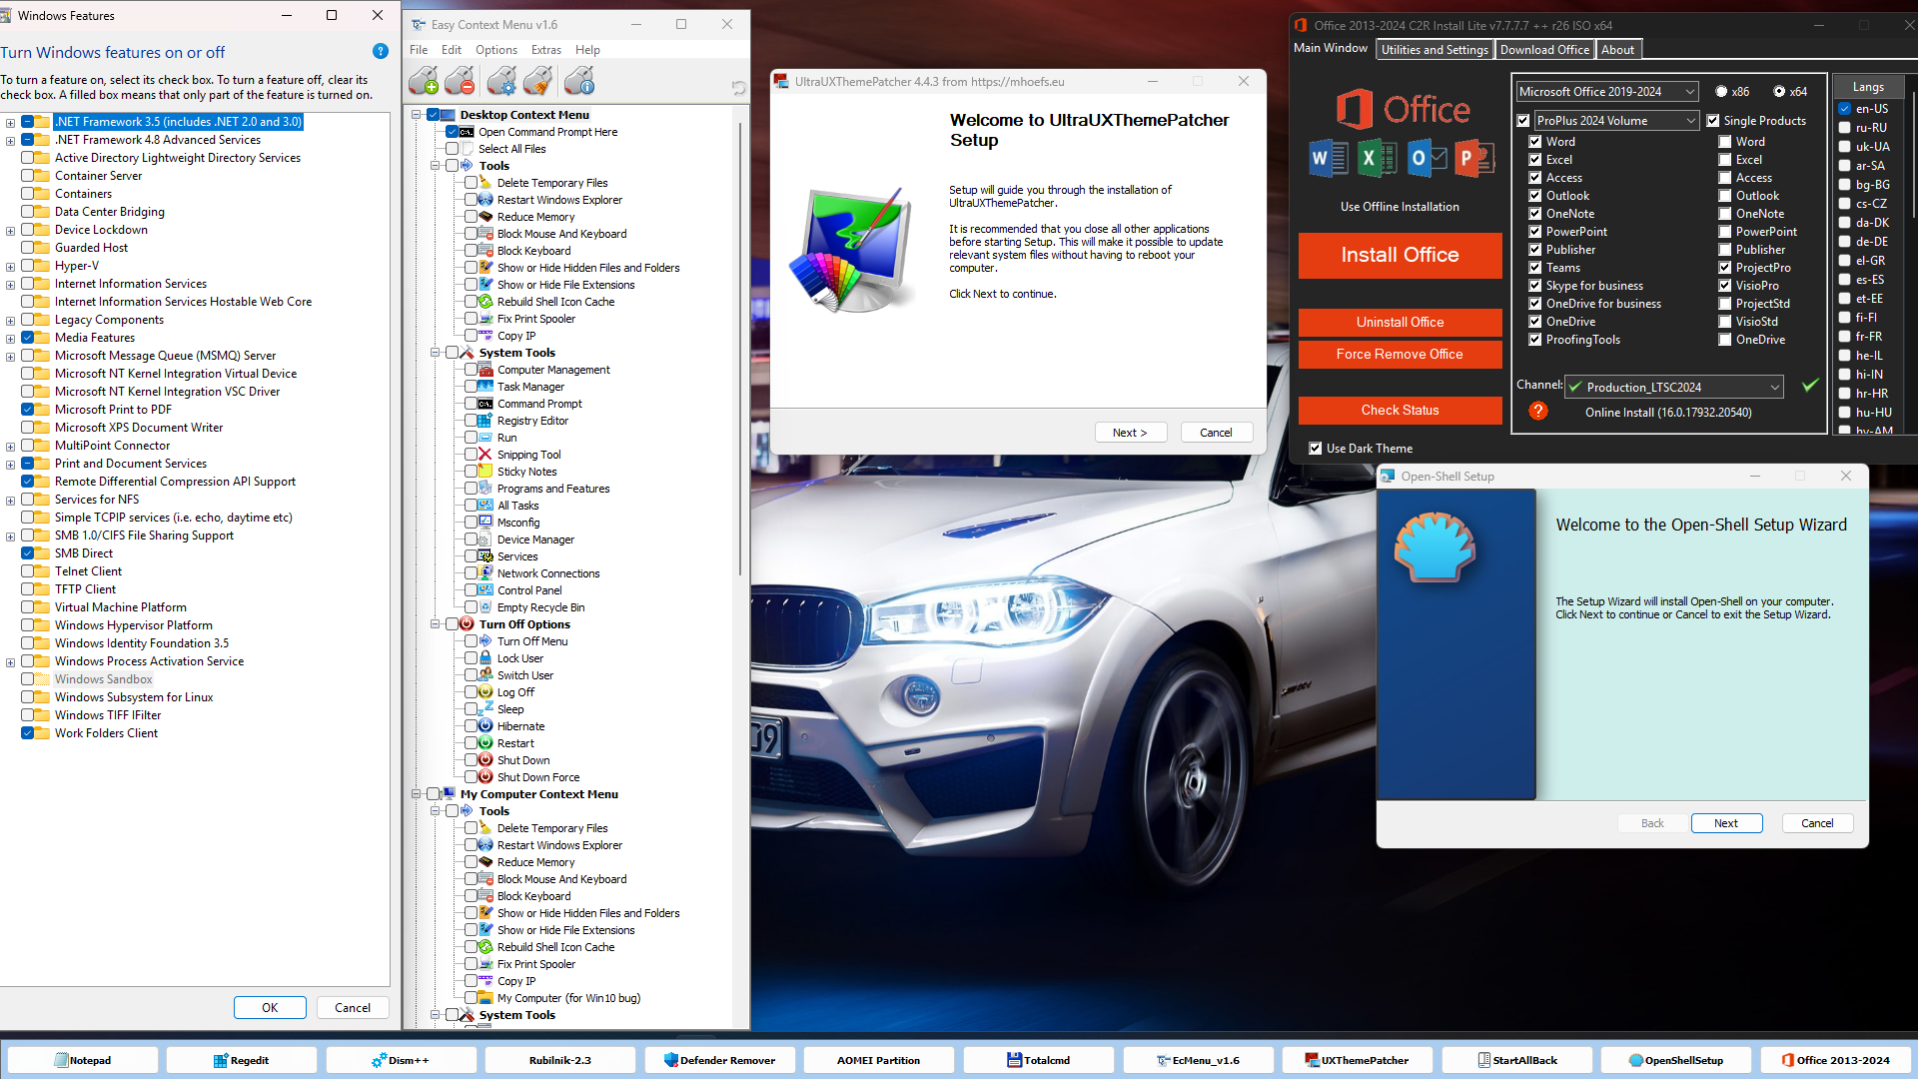Check the Telnet Client feature checkbox
This screenshot has width=1918, height=1079.
click(x=28, y=571)
